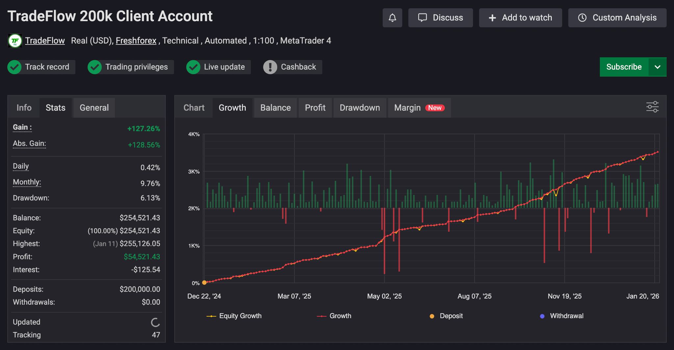Open chart settings sliders icon
Screen dimensions: 674x350
click(652, 107)
